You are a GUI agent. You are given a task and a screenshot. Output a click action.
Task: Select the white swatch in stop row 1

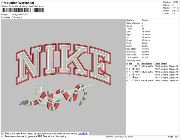tap(133, 66)
